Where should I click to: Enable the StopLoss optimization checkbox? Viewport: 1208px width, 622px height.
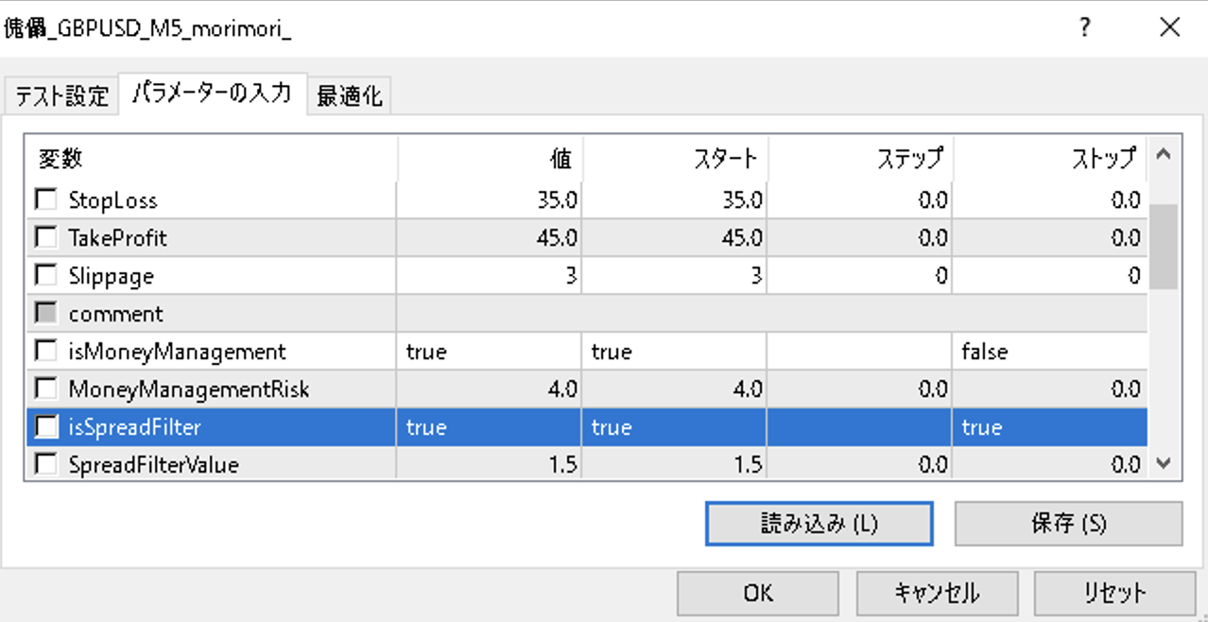pyautogui.click(x=45, y=200)
